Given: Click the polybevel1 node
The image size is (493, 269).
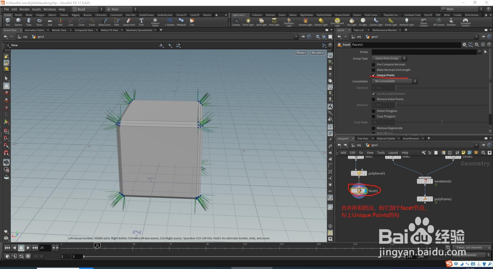Looking at the screenshot, I should coord(359,173).
